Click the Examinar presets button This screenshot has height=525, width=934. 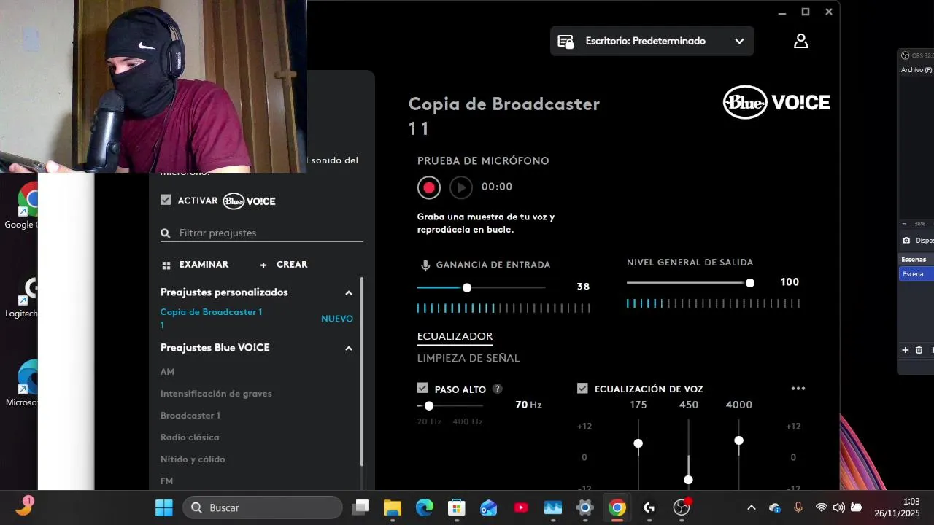[196, 265]
